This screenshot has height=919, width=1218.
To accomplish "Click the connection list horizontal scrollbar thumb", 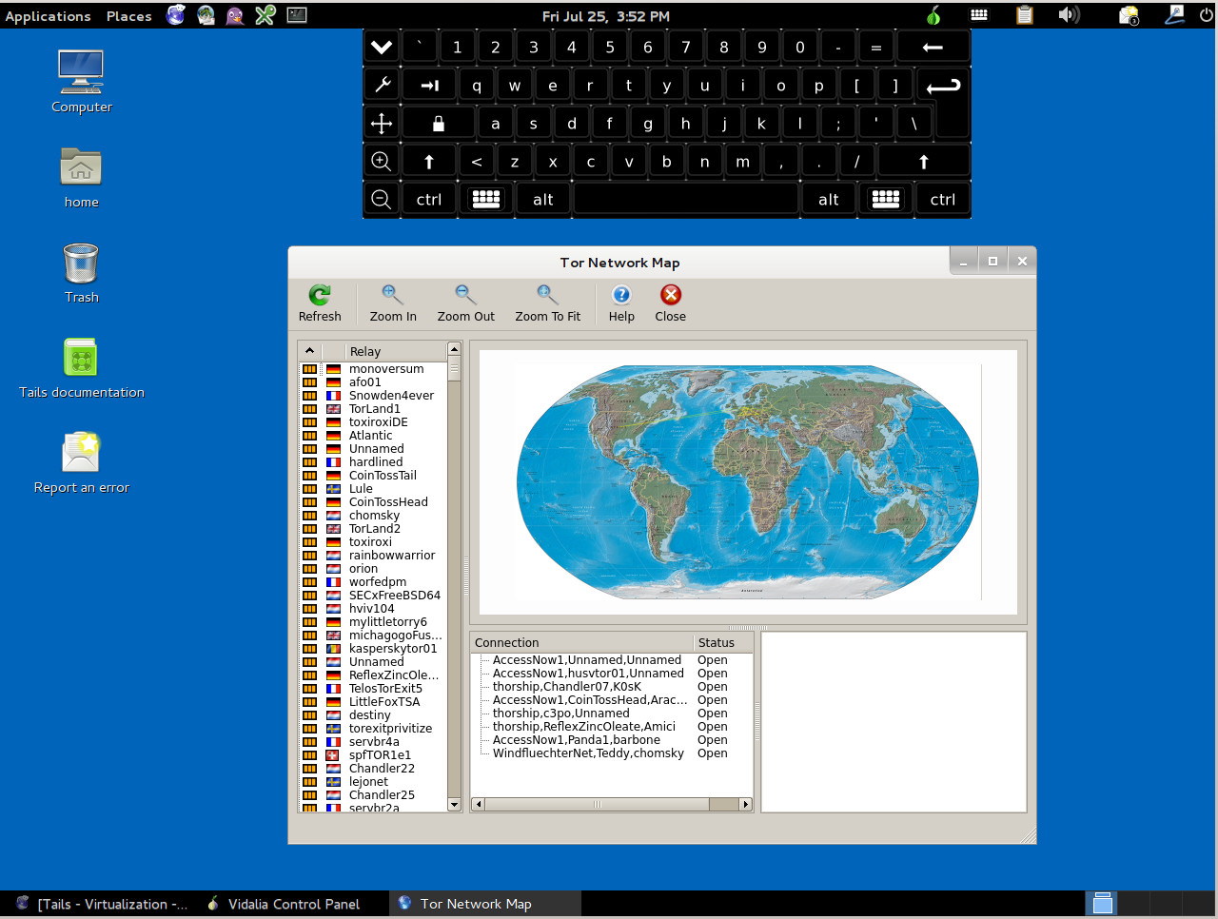I will click(x=598, y=804).
